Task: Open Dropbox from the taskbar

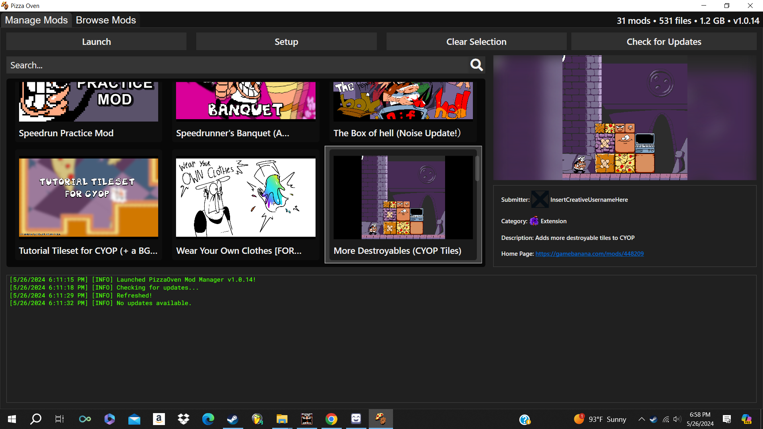Action: [x=183, y=419]
